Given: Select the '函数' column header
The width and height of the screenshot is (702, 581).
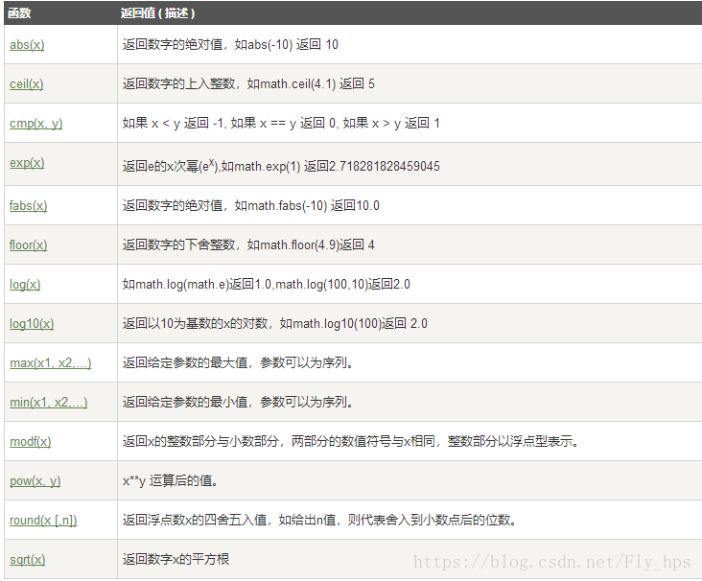Looking at the screenshot, I should pos(20,13).
